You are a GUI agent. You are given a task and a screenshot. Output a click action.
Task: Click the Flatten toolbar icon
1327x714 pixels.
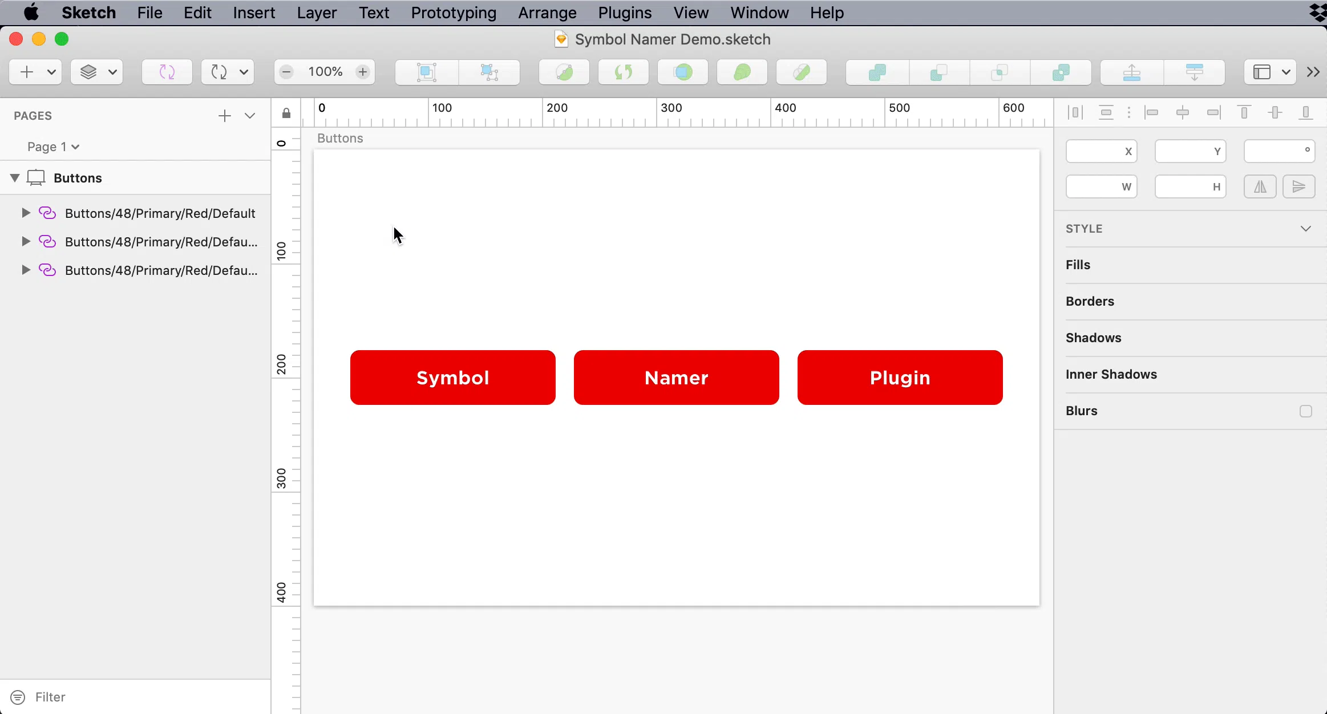[802, 72]
